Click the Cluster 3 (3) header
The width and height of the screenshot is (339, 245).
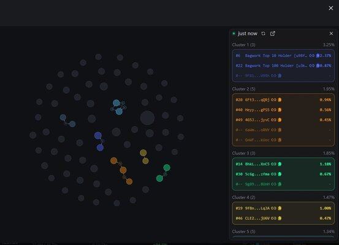[243, 153]
